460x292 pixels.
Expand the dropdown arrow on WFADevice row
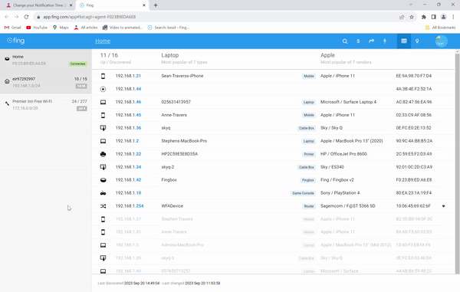pyautogui.click(x=444, y=206)
